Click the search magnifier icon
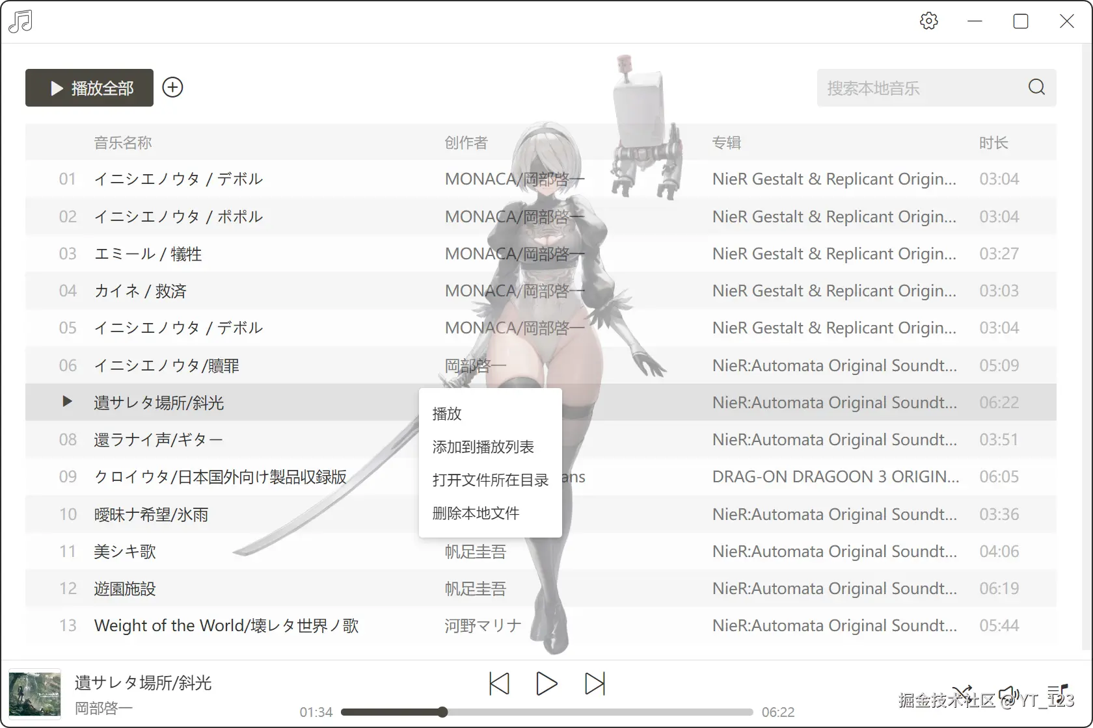Screen dimensions: 1093x728 point(1036,86)
